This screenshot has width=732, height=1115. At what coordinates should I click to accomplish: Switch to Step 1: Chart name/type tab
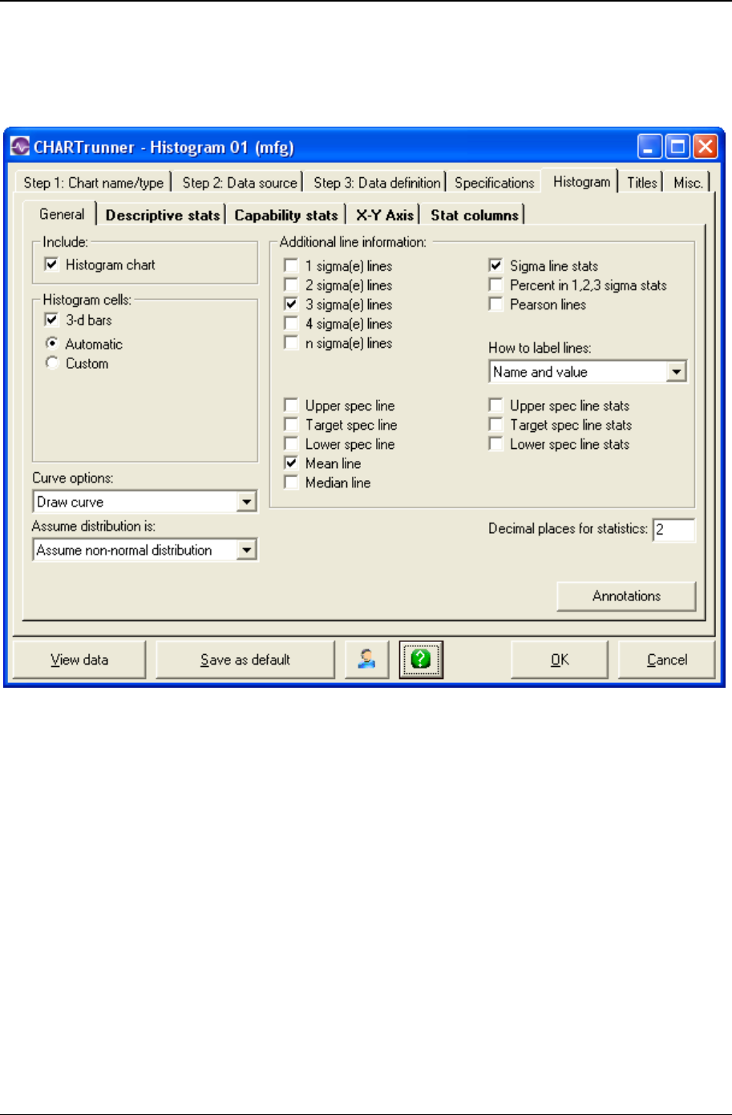[94, 183]
